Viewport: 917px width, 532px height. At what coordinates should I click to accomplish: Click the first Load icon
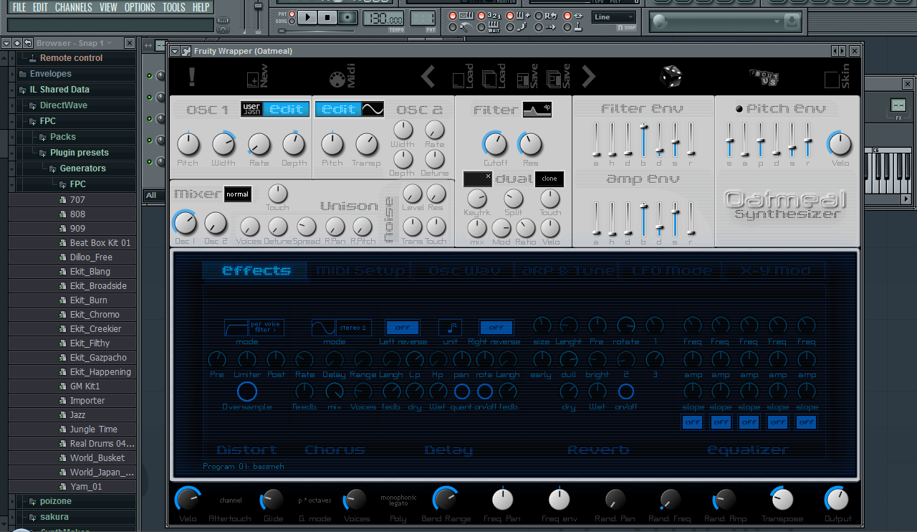coord(463,77)
